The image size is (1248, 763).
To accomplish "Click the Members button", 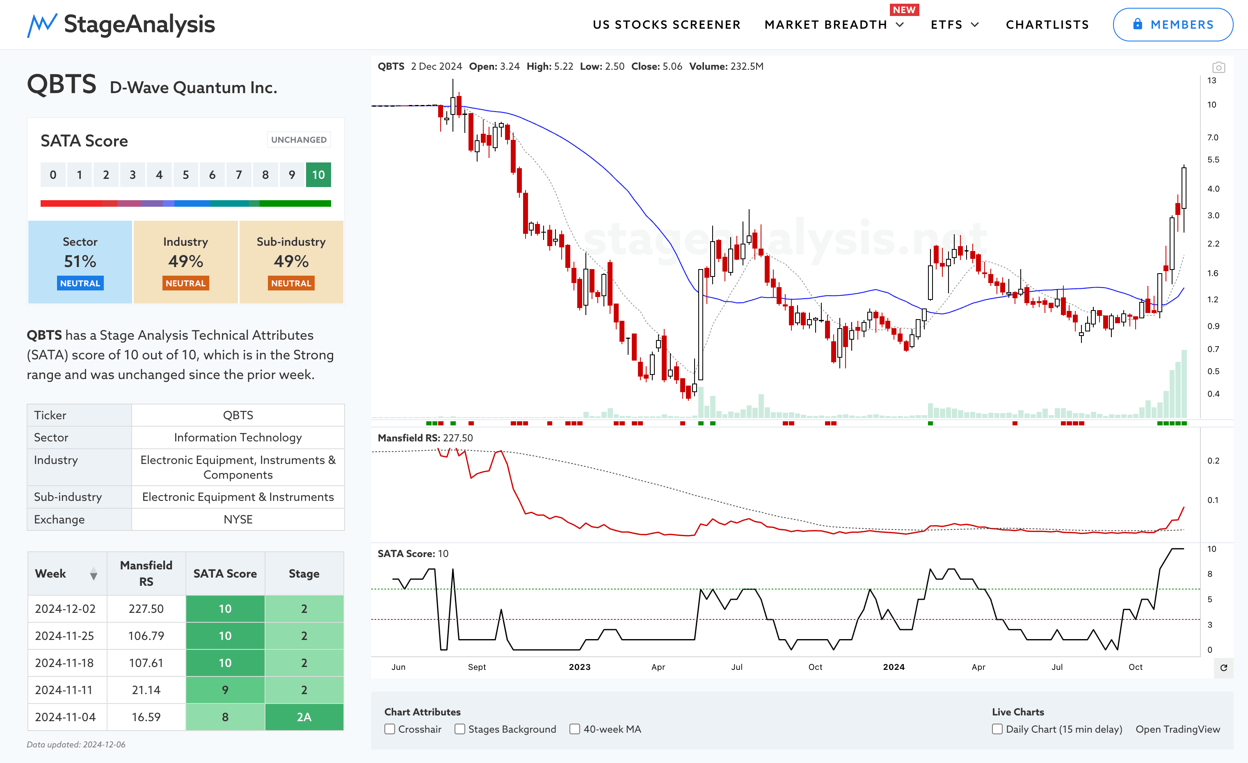I will pyautogui.click(x=1173, y=24).
